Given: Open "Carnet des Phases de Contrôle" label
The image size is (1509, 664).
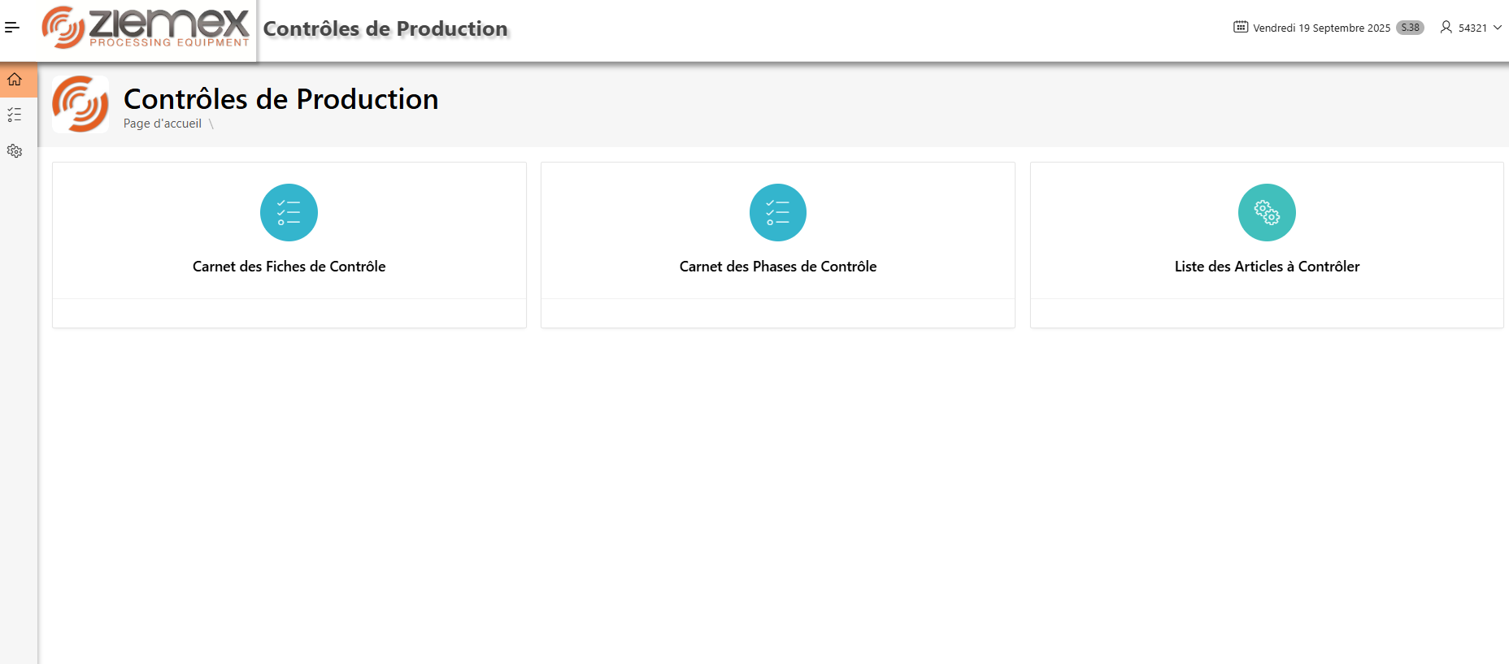Looking at the screenshot, I should click(777, 267).
